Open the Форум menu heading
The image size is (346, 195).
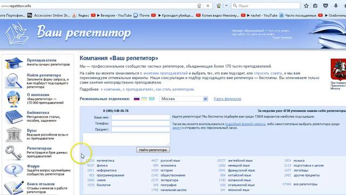click(33, 166)
